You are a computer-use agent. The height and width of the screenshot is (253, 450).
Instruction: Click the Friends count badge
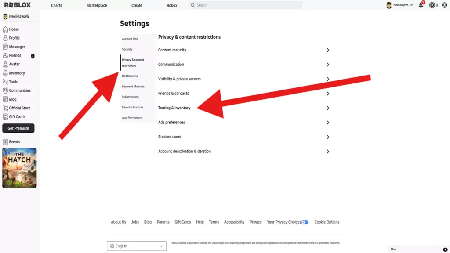pyautogui.click(x=33, y=56)
